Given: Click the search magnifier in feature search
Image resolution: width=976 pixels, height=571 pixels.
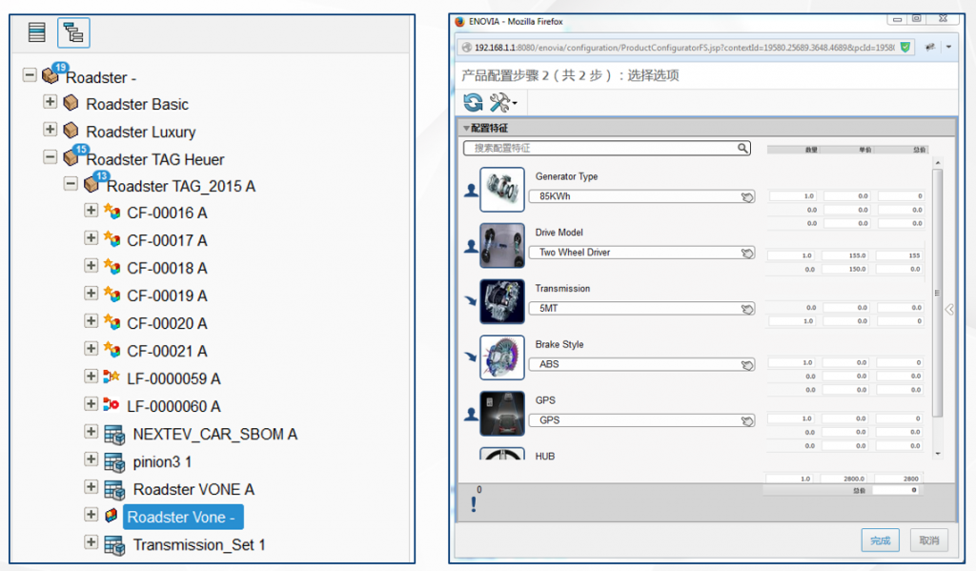Looking at the screenshot, I should [x=742, y=149].
